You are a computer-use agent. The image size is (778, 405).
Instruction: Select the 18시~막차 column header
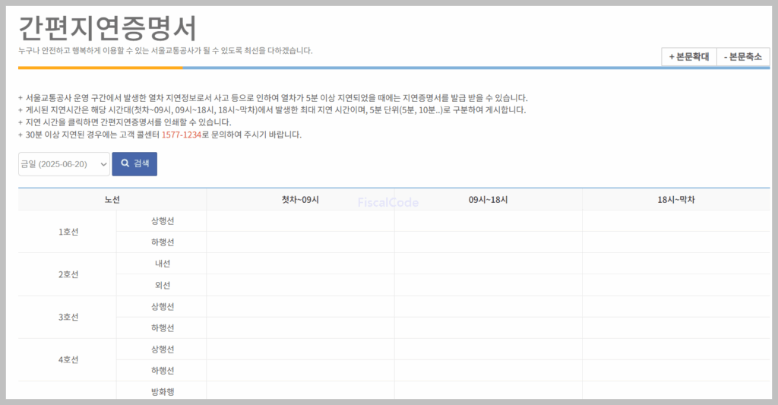[676, 200]
